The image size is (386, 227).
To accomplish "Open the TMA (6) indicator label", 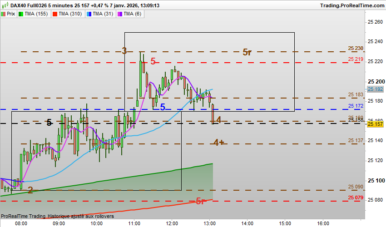I will (130, 14).
